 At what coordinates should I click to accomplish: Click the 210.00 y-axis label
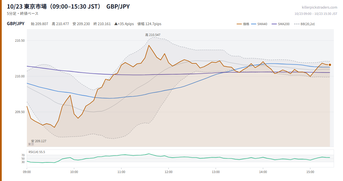click(x=20, y=76)
